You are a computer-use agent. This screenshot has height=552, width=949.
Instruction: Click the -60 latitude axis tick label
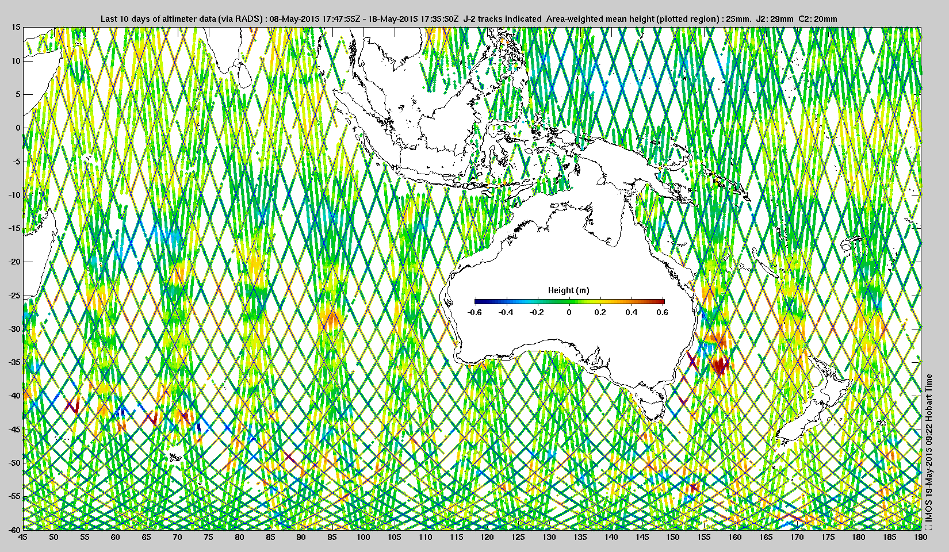pyautogui.click(x=14, y=530)
